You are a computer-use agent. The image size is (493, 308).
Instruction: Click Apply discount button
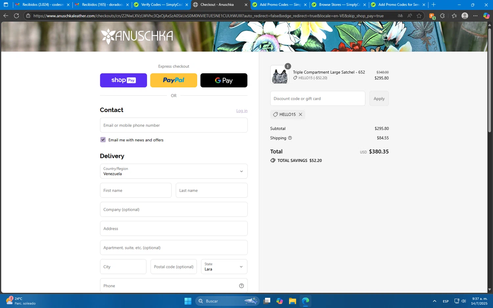click(x=379, y=99)
